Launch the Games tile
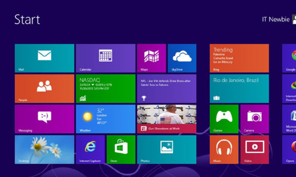The height and width of the screenshot is (177, 296). (x=224, y=119)
